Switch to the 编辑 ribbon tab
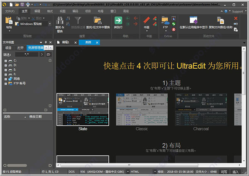 (x=37, y=11)
